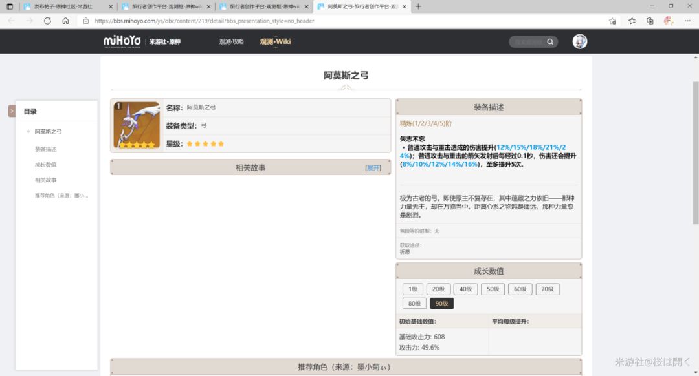This screenshot has width=699, height=376.
Task: Jump to 推荐角色 in table of contents
Action: click(x=61, y=195)
